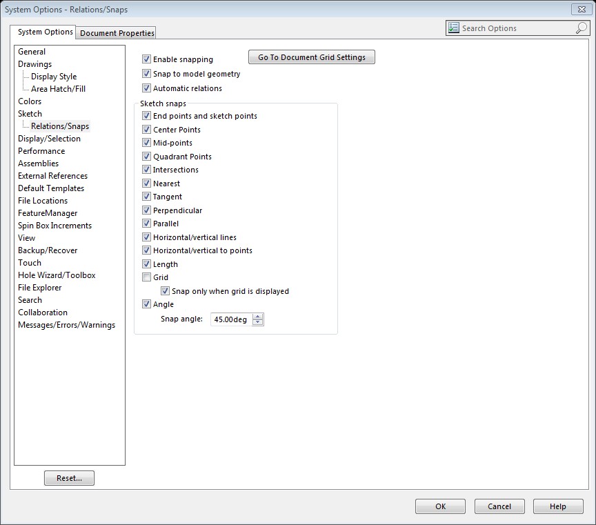Select Display Style under Drawings

tap(54, 77)
